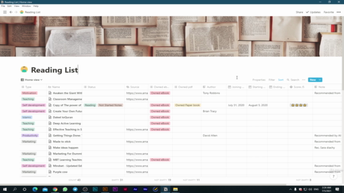The width and height of the screenshot is (344, 193).
Task: Open Windows Start menu
Action: coord(5,189)
